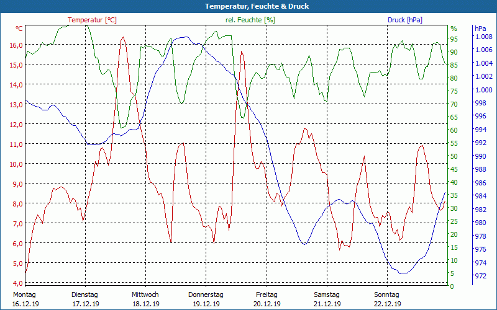Select the Sonntag day label
The image size is (497, 310).
[x=387, y=294]
